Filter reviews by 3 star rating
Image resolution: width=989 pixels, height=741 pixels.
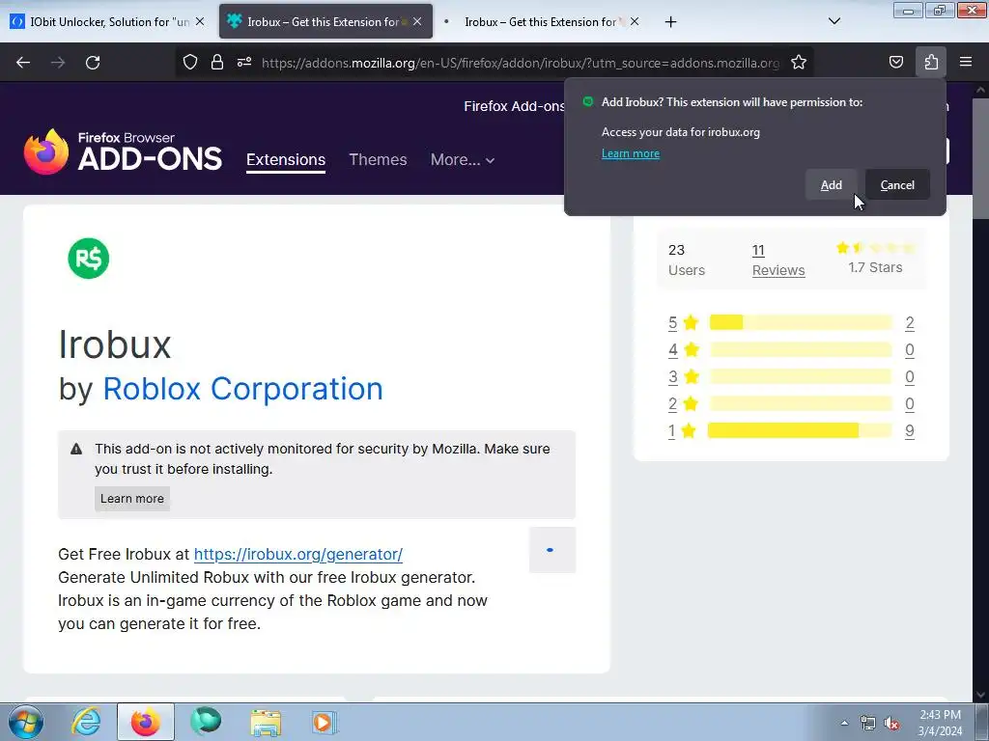[x=683, y=377]
